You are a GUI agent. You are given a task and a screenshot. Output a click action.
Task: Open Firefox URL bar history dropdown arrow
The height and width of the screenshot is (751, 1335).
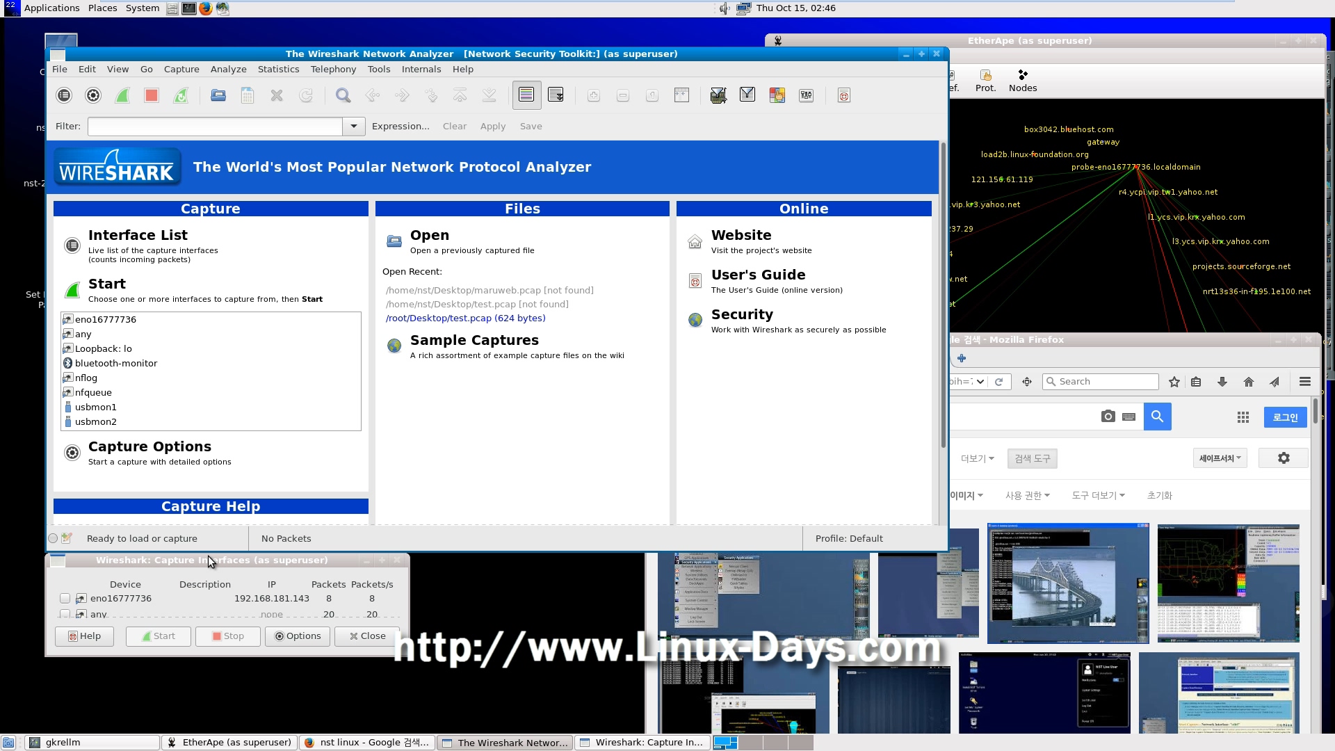pos(980,382)
